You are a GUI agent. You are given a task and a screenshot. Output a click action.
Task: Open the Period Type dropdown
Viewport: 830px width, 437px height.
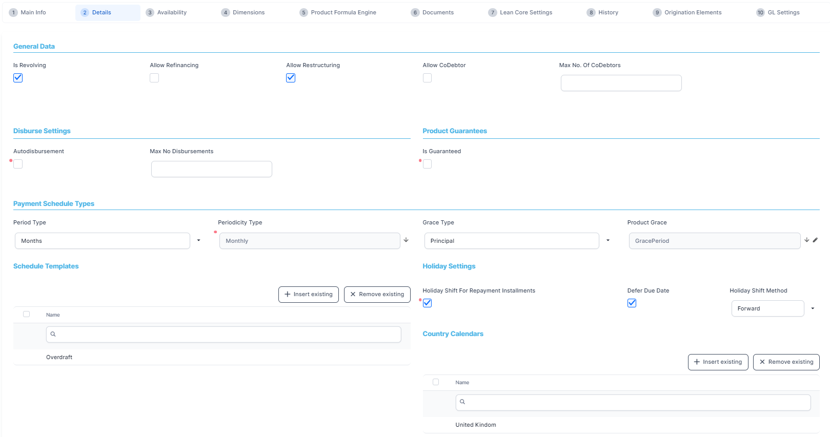coord(198,240)
